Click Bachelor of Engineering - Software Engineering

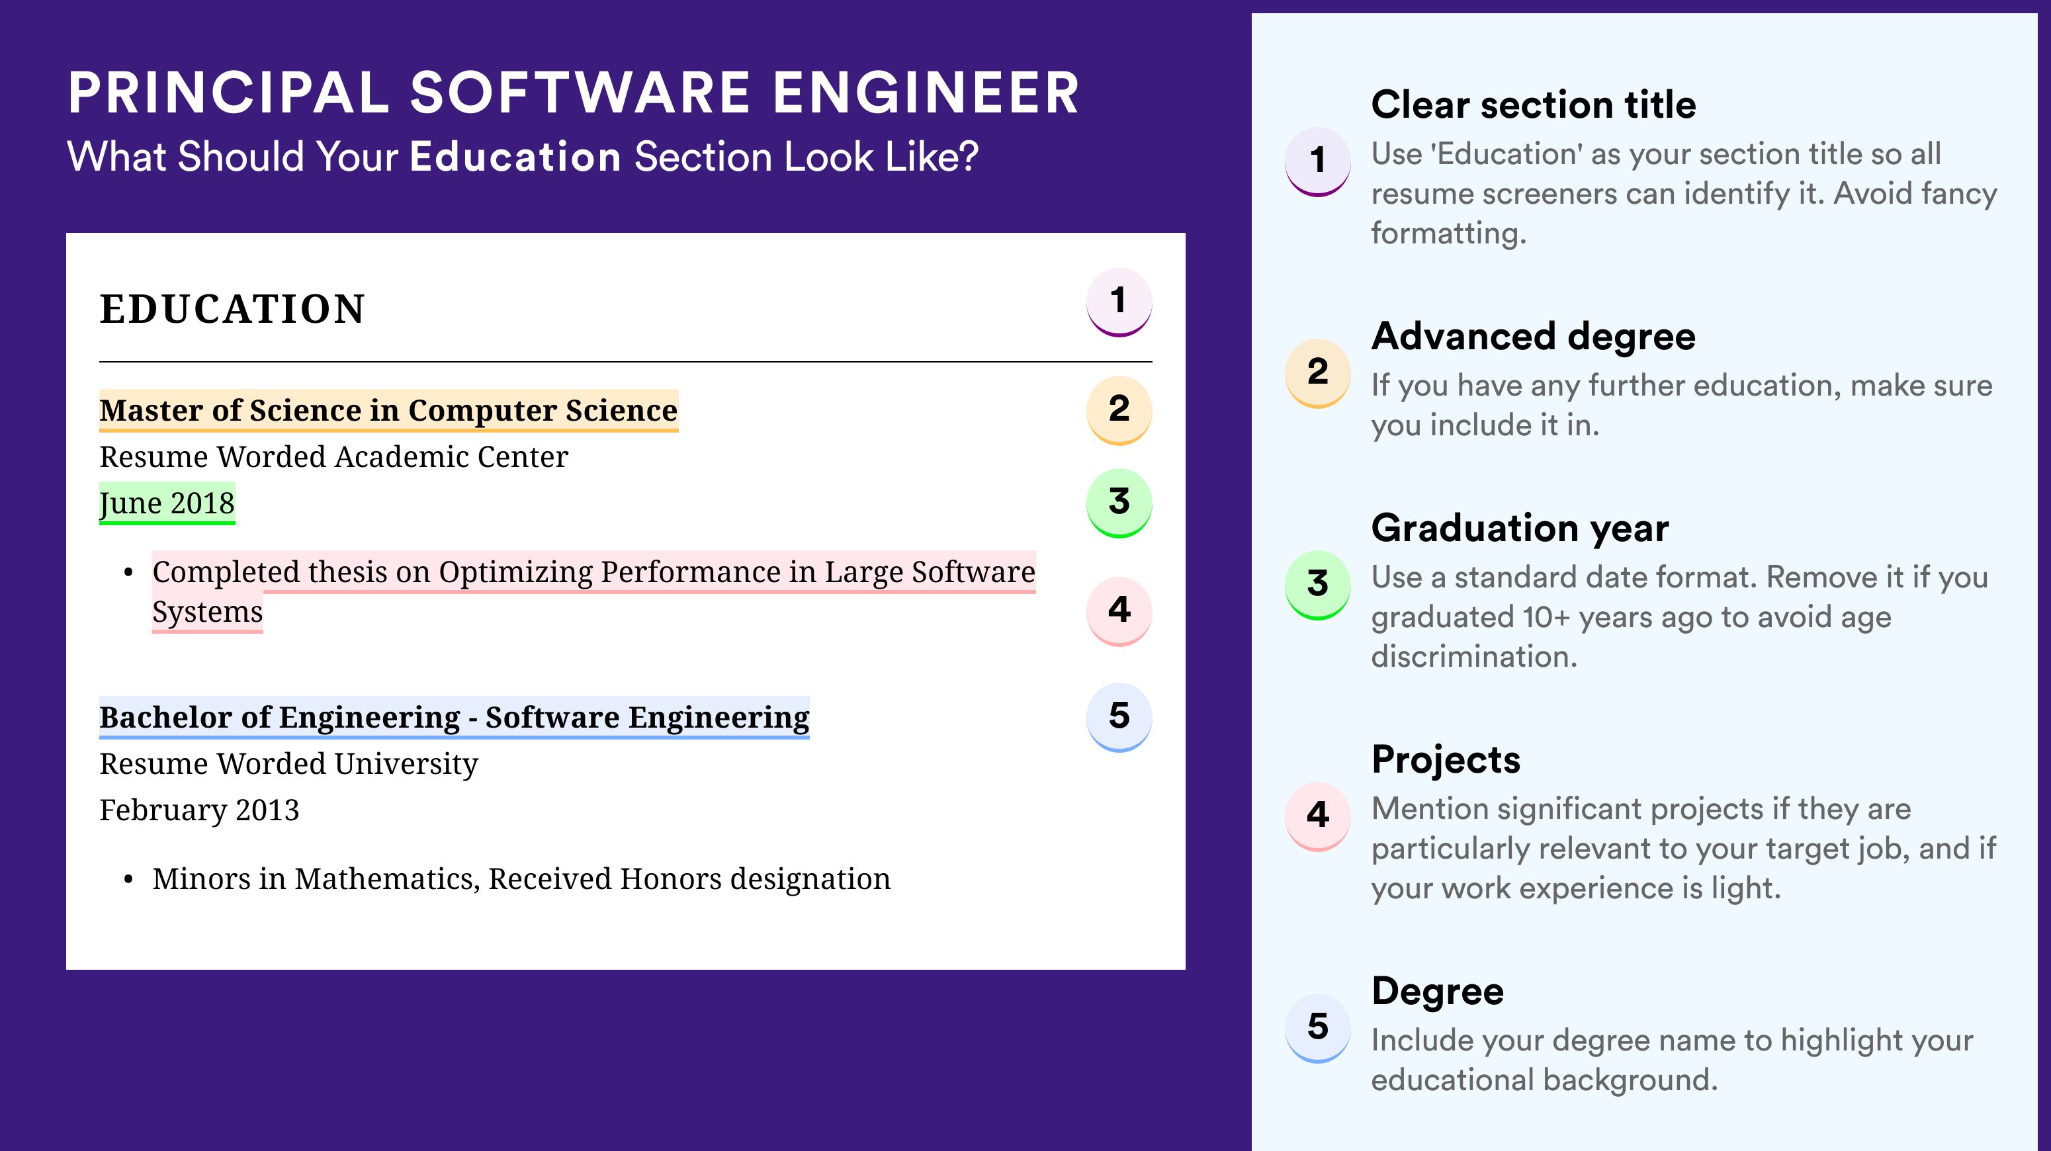[x=454, y=717]
